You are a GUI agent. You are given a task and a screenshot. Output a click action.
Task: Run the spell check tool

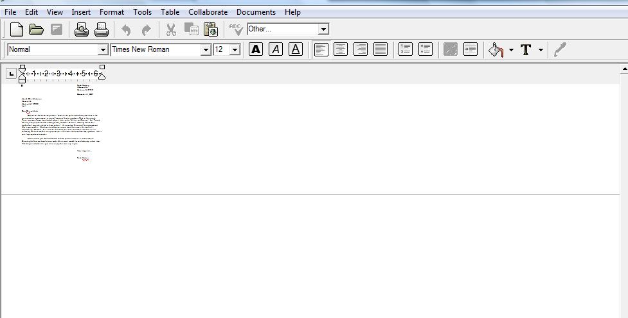(x=236, y=29)
